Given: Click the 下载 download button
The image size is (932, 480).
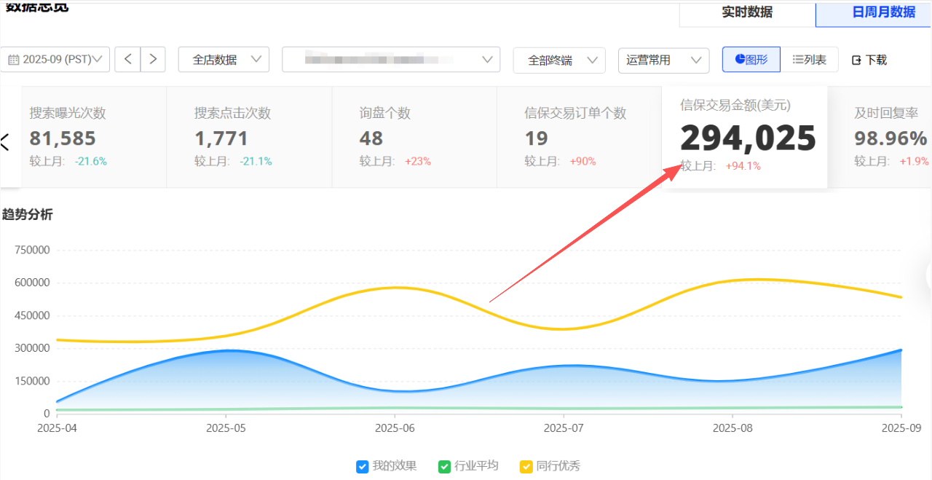Looking at the screenshot, I should click(x=869, y=60).
